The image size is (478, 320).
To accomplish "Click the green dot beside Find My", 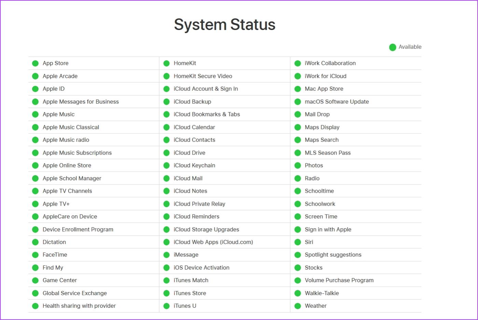I will tap(35, 268).
